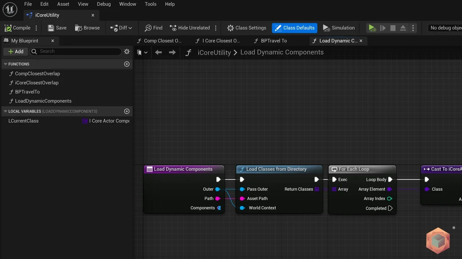Click LCurrentClass variable type pill
Image resolution: width=462 pixels, height=259 pixels.
coord(106,121)
